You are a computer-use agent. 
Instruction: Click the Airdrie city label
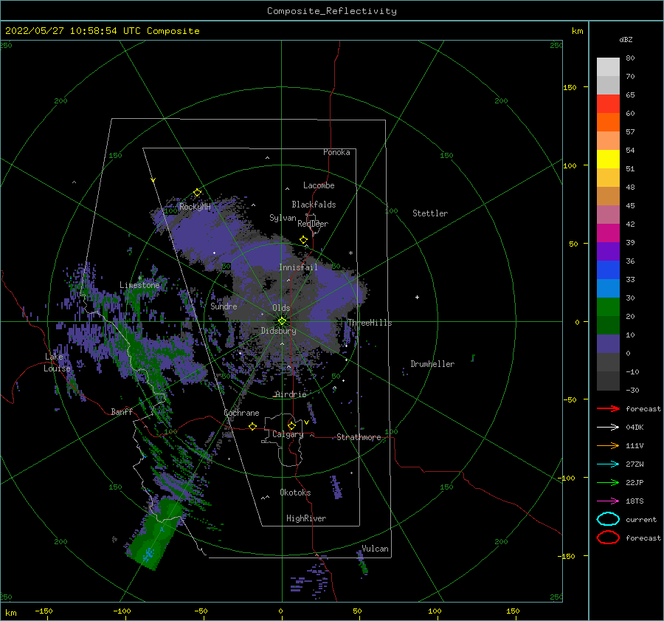pos(291,394)
